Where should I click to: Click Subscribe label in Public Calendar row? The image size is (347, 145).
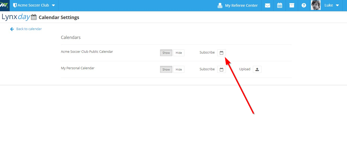(x=207, y=53)
